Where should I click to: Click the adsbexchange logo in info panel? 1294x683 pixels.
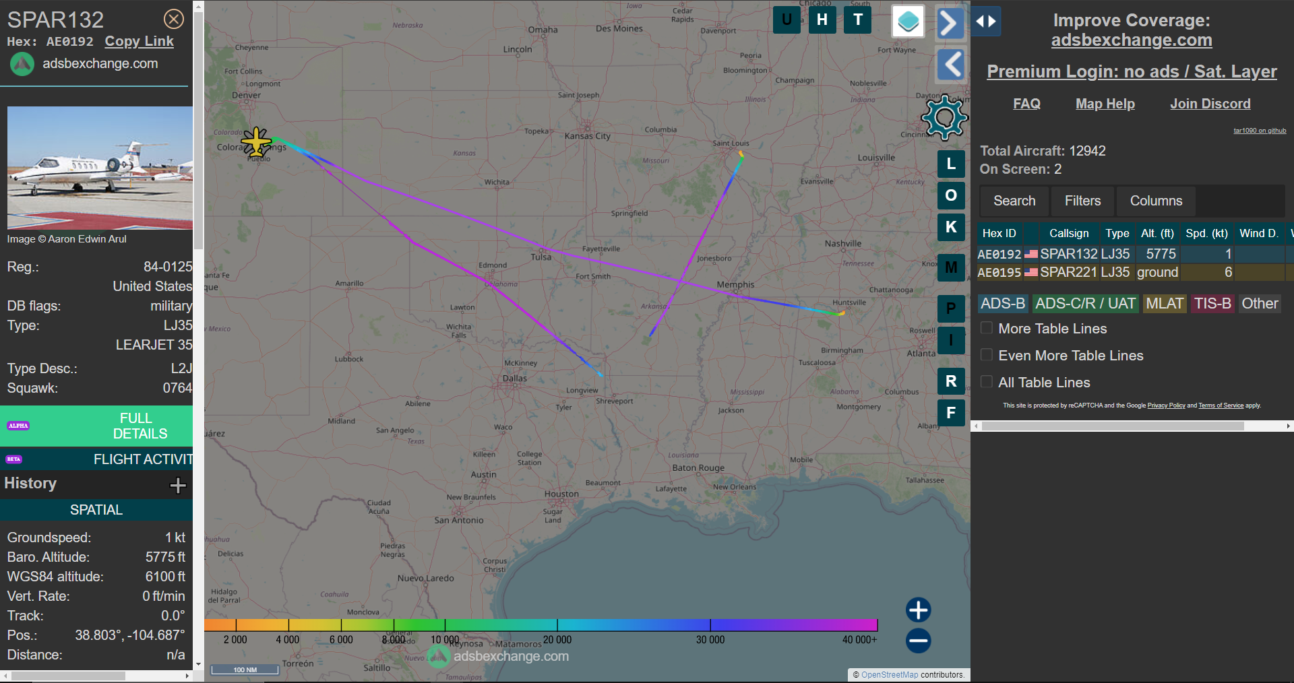[22, 64]
